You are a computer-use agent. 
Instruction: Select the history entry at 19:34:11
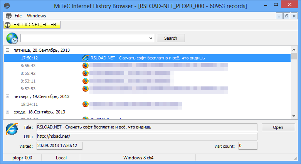(x=147, y=104)
